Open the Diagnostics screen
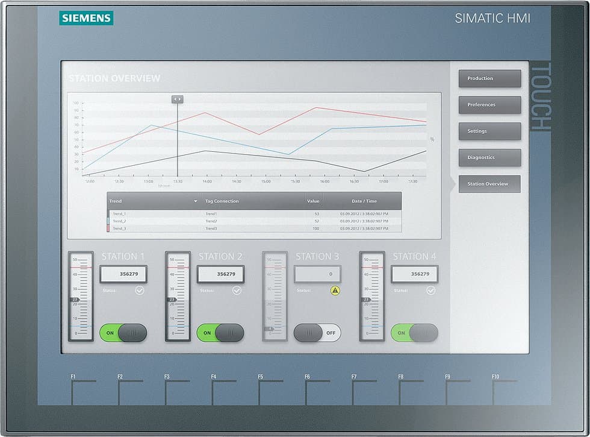Screen dimensions: 590x437 (489, 157)
